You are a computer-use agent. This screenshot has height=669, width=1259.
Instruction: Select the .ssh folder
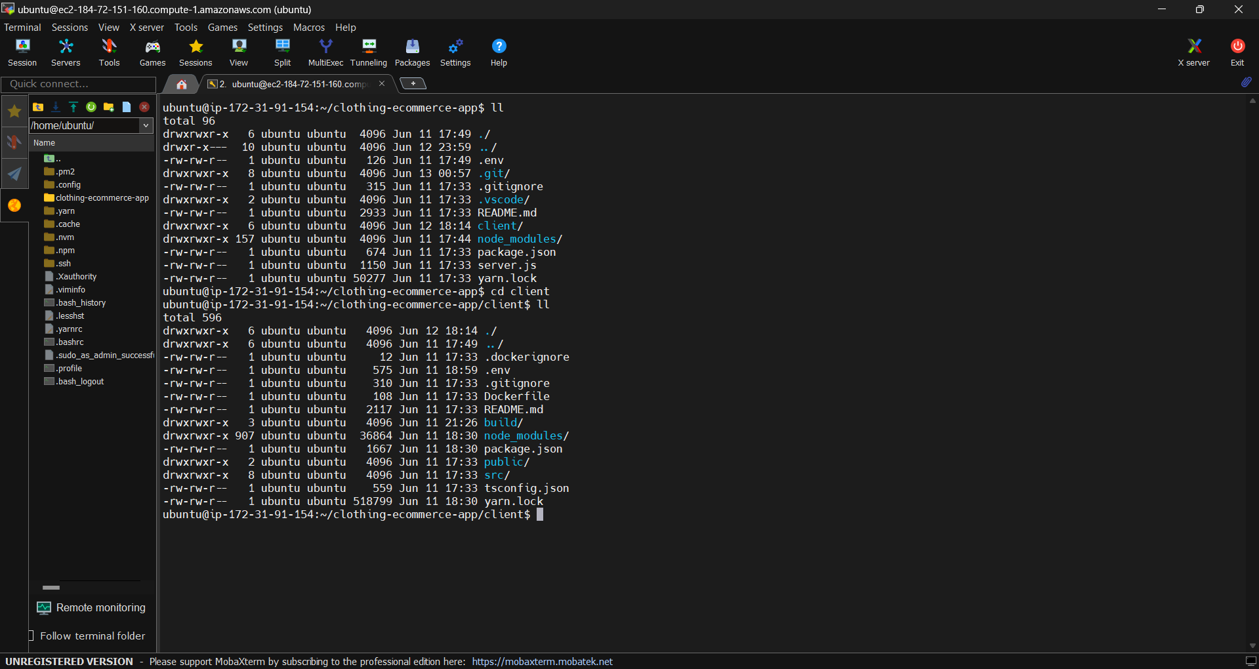(58, 263)
